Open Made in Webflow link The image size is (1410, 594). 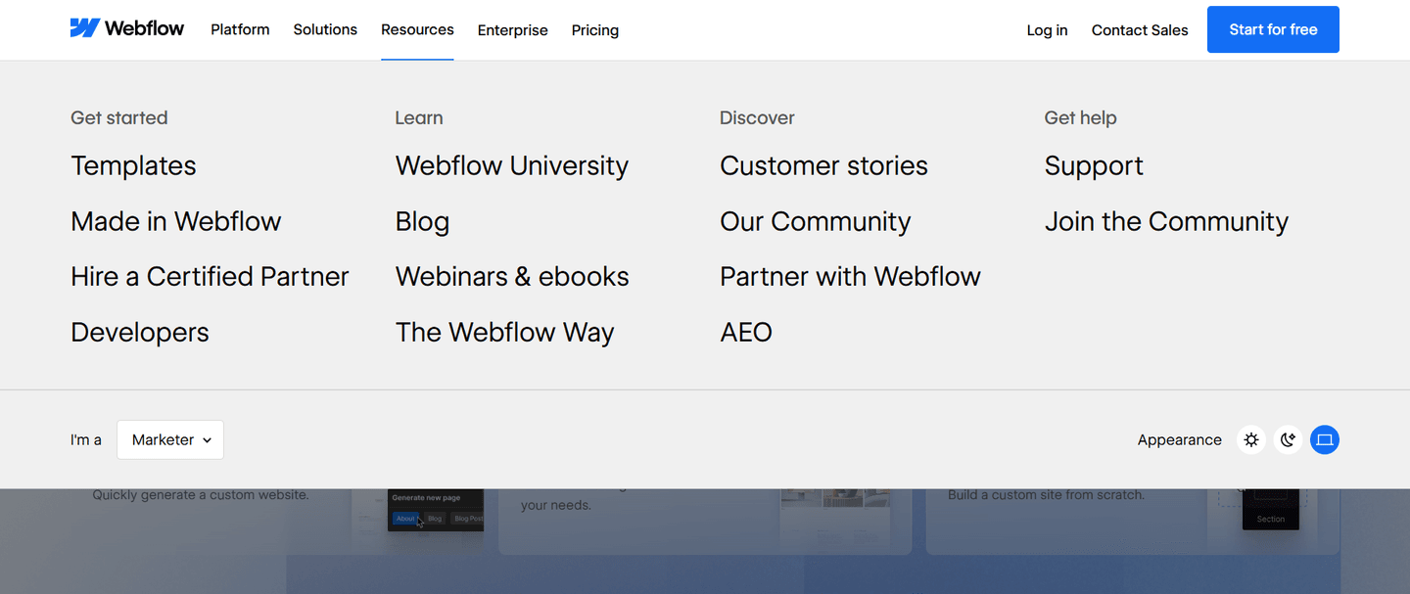click(x=176, y=221)
